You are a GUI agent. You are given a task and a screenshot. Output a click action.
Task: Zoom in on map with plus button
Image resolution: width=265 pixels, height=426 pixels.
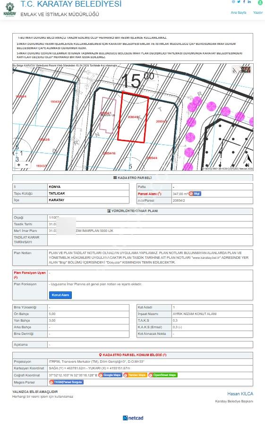[x=19, y=165]
